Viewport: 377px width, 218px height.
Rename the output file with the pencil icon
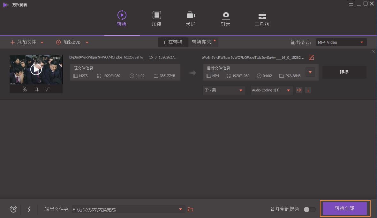click(311, 57)
